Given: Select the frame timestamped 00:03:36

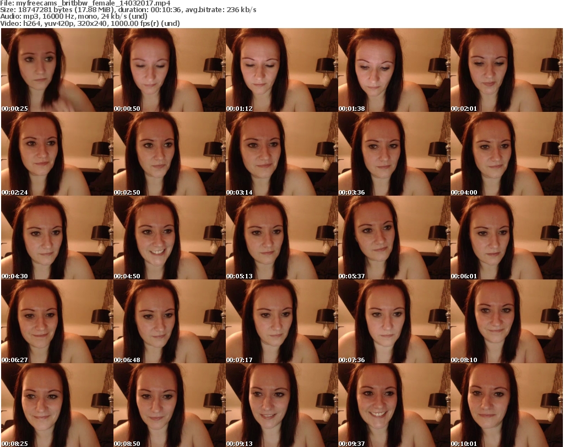Looking at the screenshot, I should [394, 154].
